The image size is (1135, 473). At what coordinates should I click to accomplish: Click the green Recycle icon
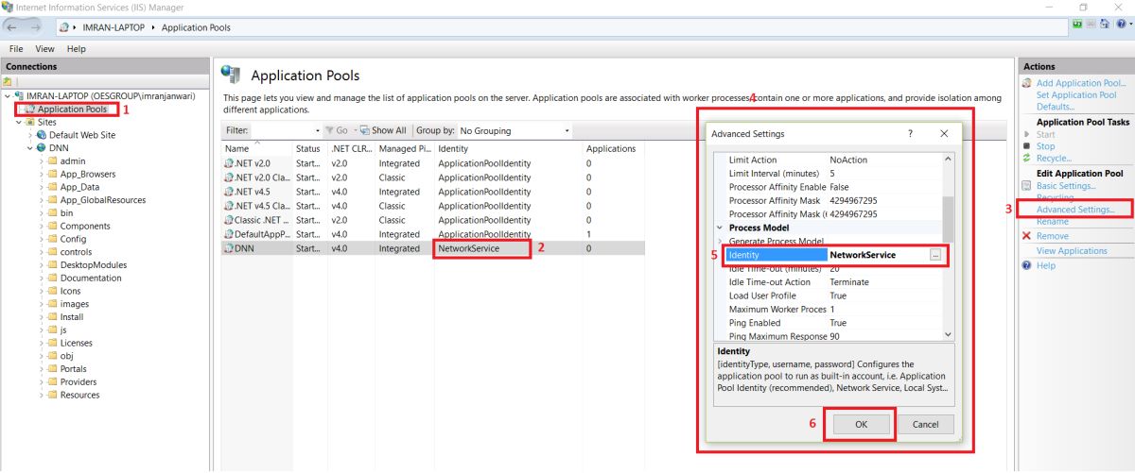click(1026, 159)
